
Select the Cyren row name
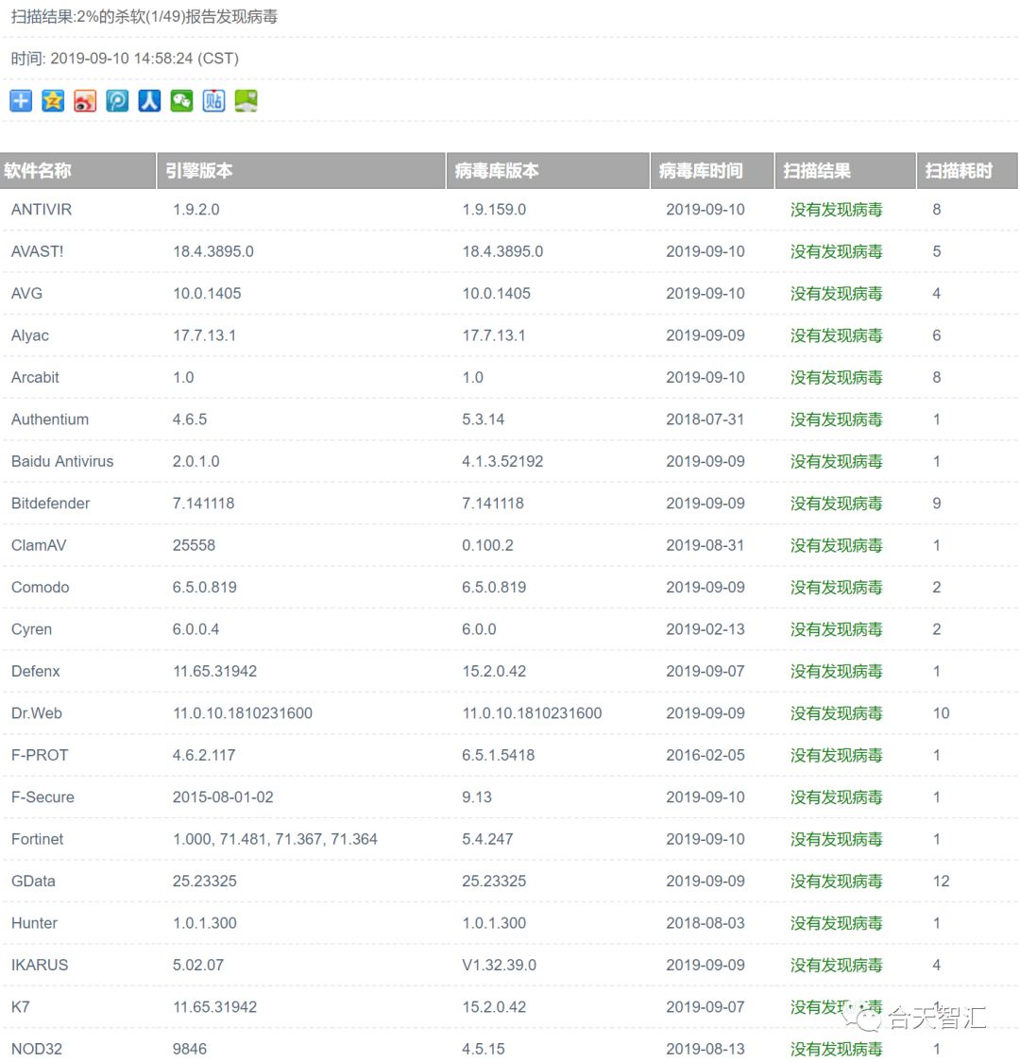pos(31,629)
